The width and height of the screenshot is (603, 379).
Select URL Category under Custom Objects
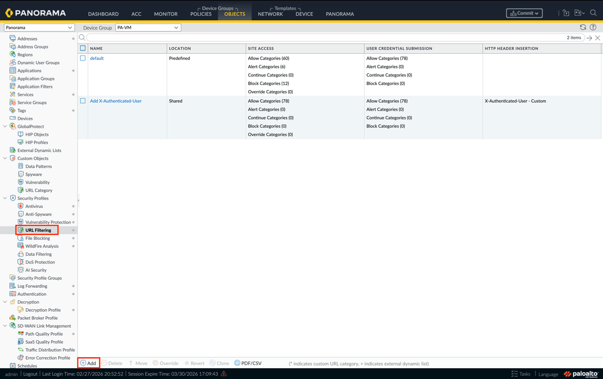coord(38,190)
